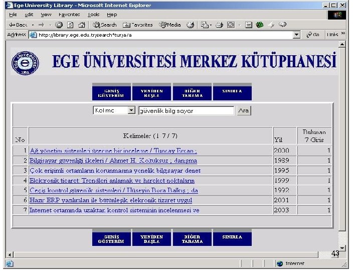Click the vertical scrollbar up arrow

point(342,44)
